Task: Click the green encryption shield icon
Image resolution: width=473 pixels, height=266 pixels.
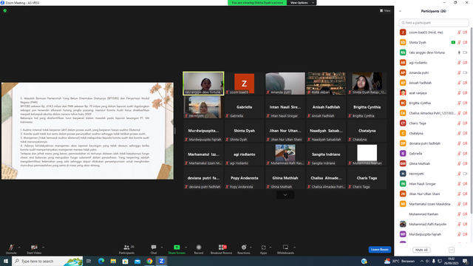Action: pos(5,10)
